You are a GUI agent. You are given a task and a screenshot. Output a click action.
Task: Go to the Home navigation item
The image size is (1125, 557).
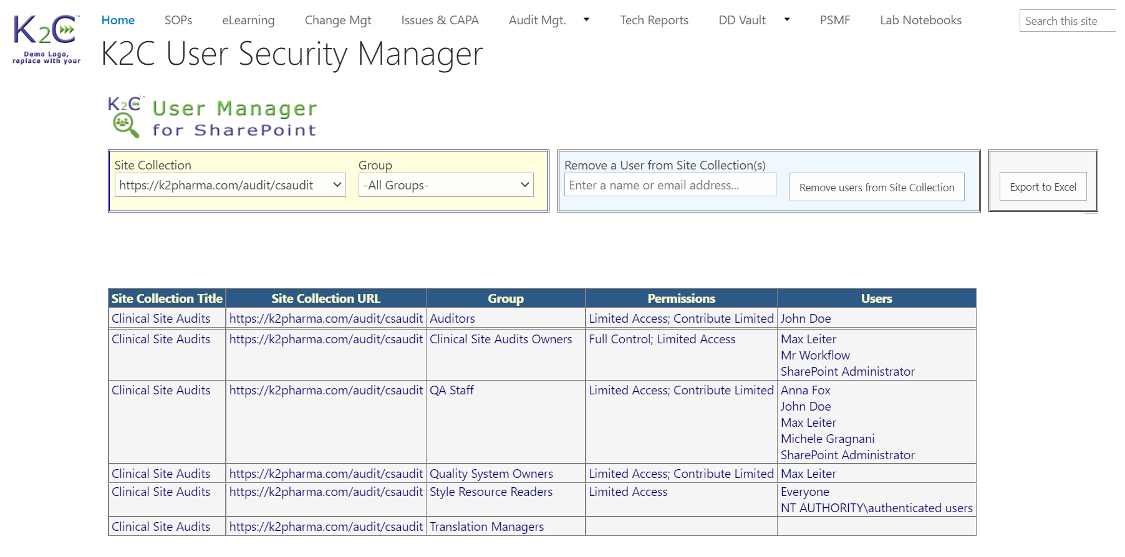click(118, 20)
